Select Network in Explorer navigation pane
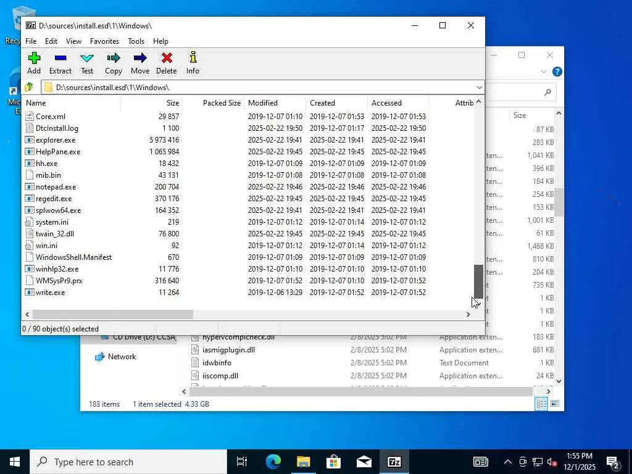This screenshot has height=474, width=632. click(122, 356)
